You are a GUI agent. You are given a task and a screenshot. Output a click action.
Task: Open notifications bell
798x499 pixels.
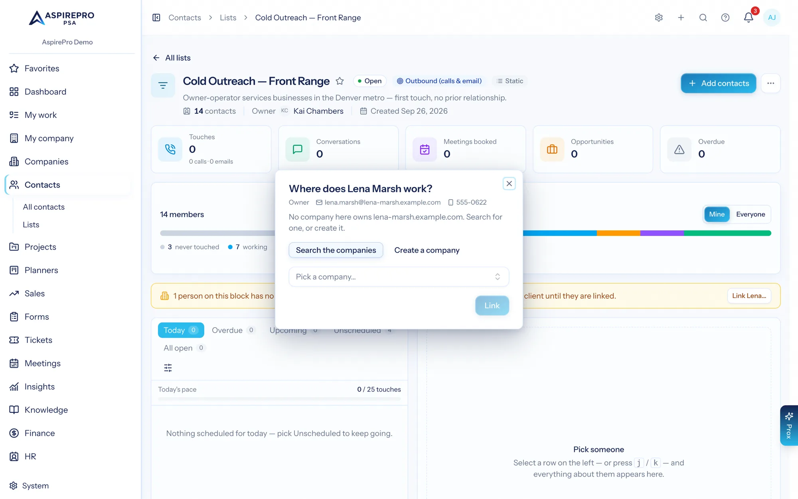point(749,18)
